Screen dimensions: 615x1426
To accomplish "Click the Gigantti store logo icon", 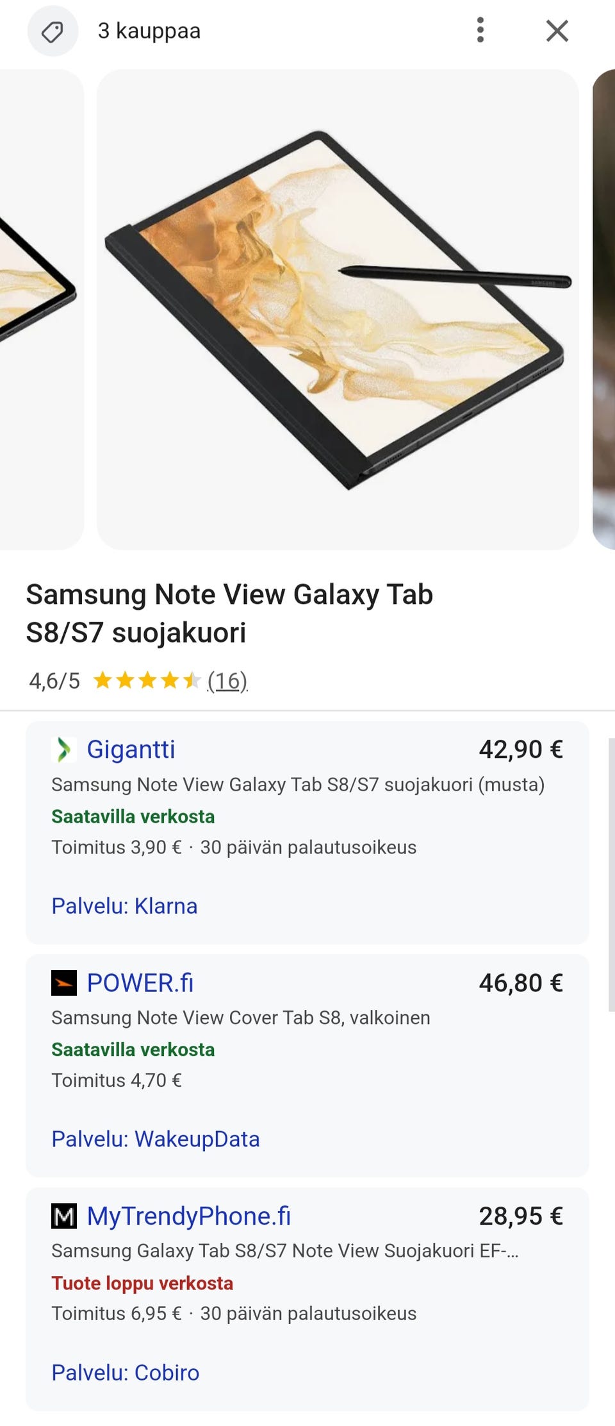I will (x=64, y=750).
